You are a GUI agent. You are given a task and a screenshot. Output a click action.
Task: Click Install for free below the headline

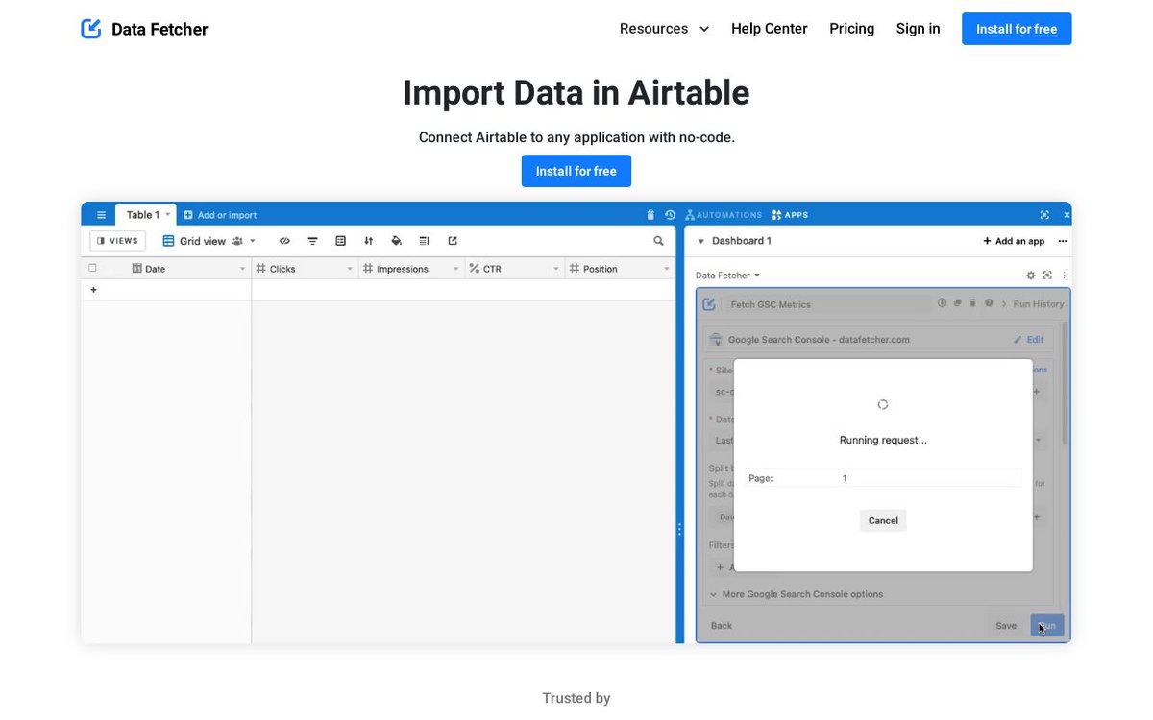[576, 171]
